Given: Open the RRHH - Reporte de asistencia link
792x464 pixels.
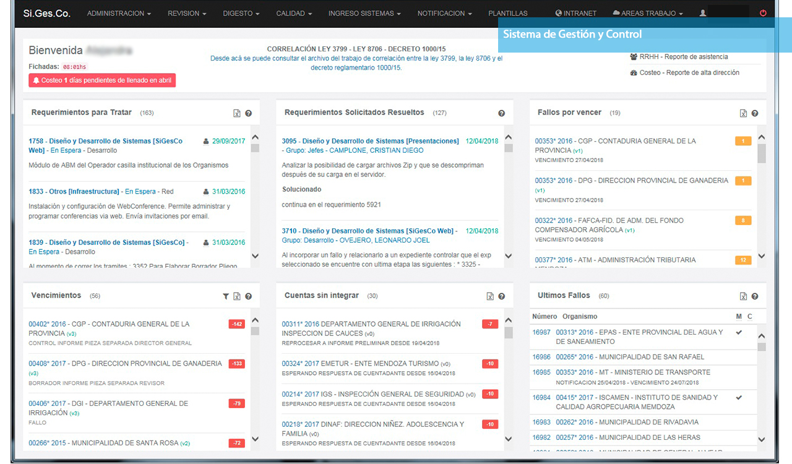Looking at the screenshot, I should [x=678, y=57].
